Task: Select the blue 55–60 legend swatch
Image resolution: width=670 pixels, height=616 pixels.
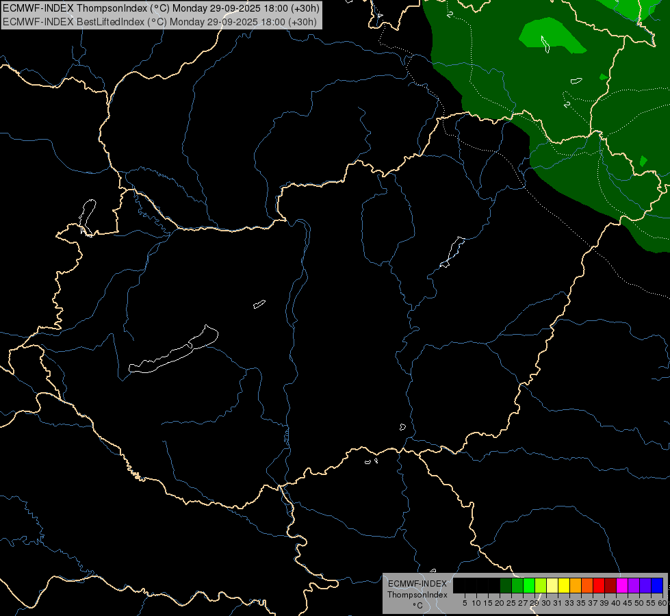Action: tap(657, 585)
